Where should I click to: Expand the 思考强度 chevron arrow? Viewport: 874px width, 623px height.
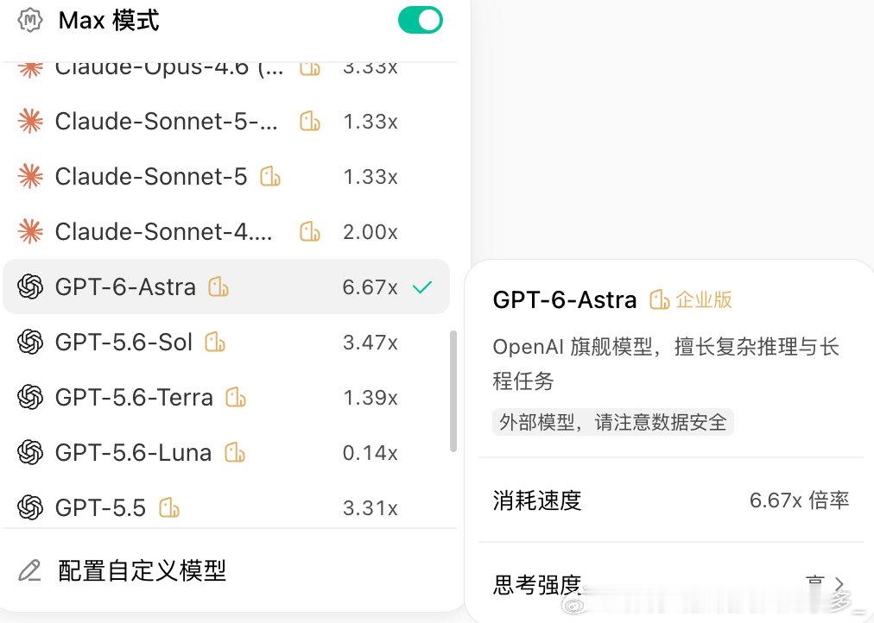(x=840, y=584)
